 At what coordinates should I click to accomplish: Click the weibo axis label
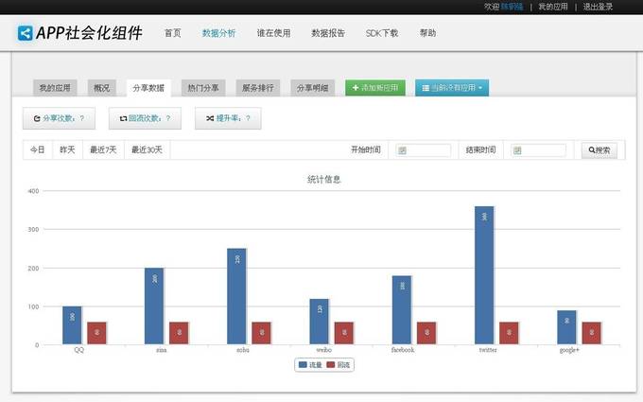pyautogui.click(x=324, y=350)
